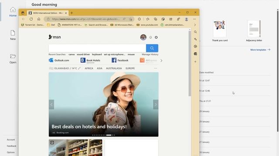Open Account in Word sidebar
The image size is (279, 156).
(x=11, y=140)
